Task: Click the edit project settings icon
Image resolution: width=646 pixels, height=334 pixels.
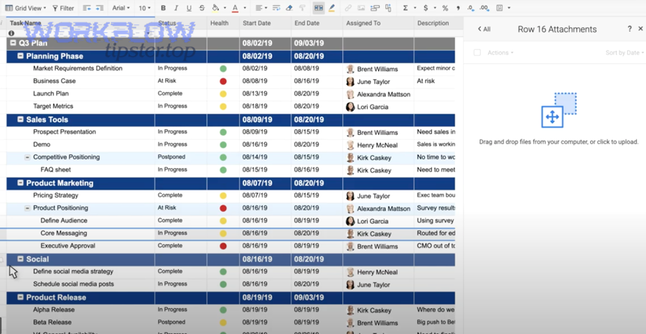Action: 375,8
